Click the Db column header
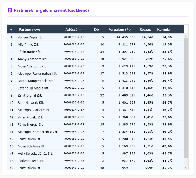 coord(96,29)
